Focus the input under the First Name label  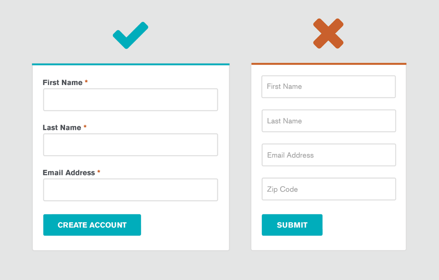[x=130, y=100]
